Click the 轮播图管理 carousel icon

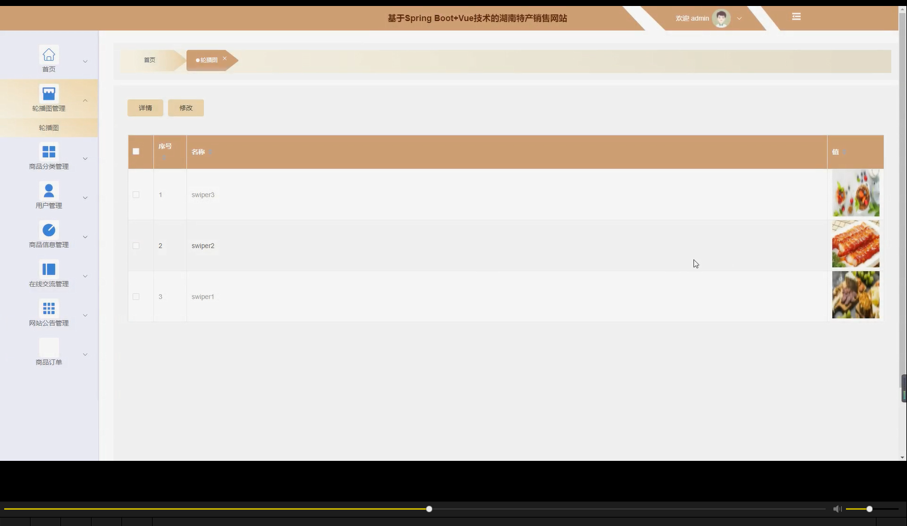[x=49, y=93]
